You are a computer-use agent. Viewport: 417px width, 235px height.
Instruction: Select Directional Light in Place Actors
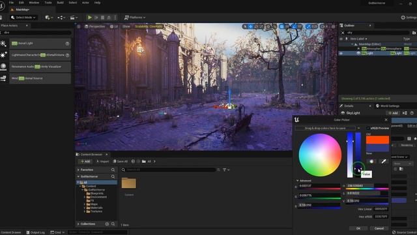pos(40,43)
